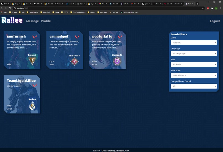Open the Dashboard | Hacker bookmark
Image resolution: width=223 pixels, height=152 pixels.
tap(129, 12)
